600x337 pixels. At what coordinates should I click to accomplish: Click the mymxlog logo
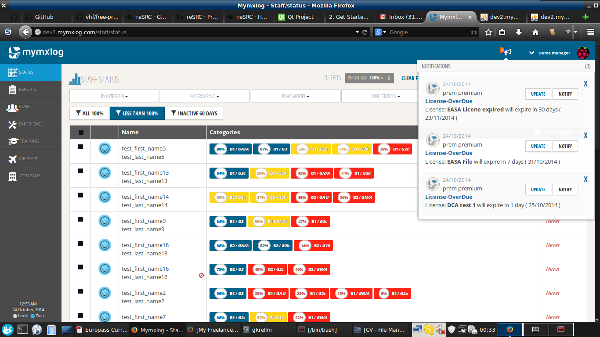(35, 53)
